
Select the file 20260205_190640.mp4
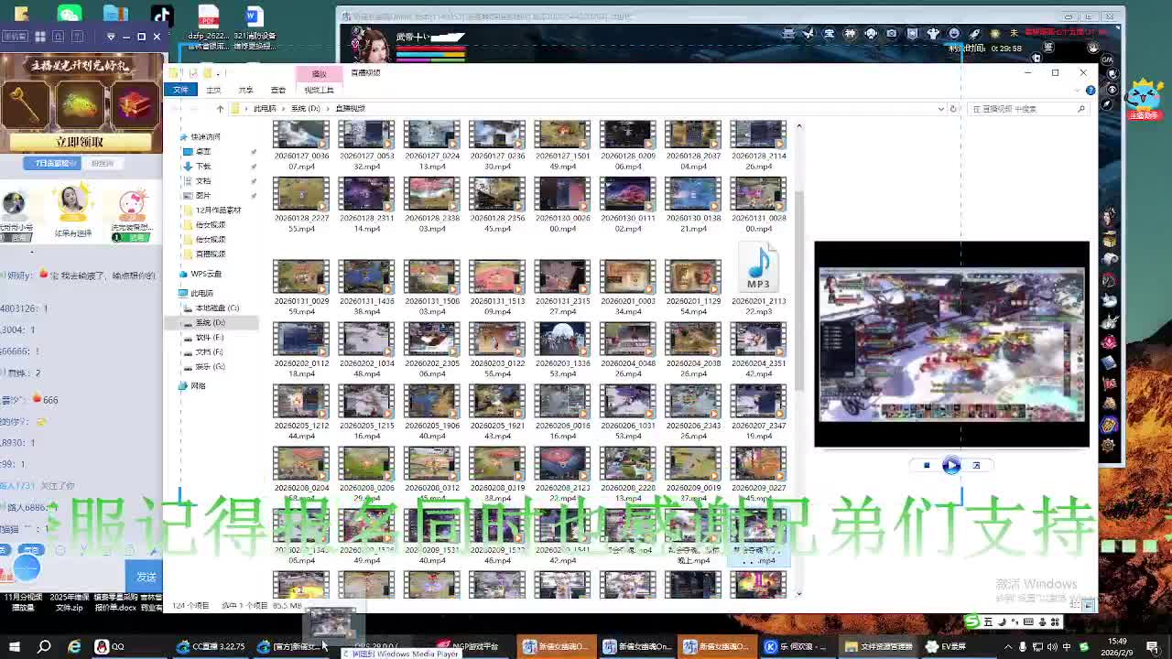[431, 414]
